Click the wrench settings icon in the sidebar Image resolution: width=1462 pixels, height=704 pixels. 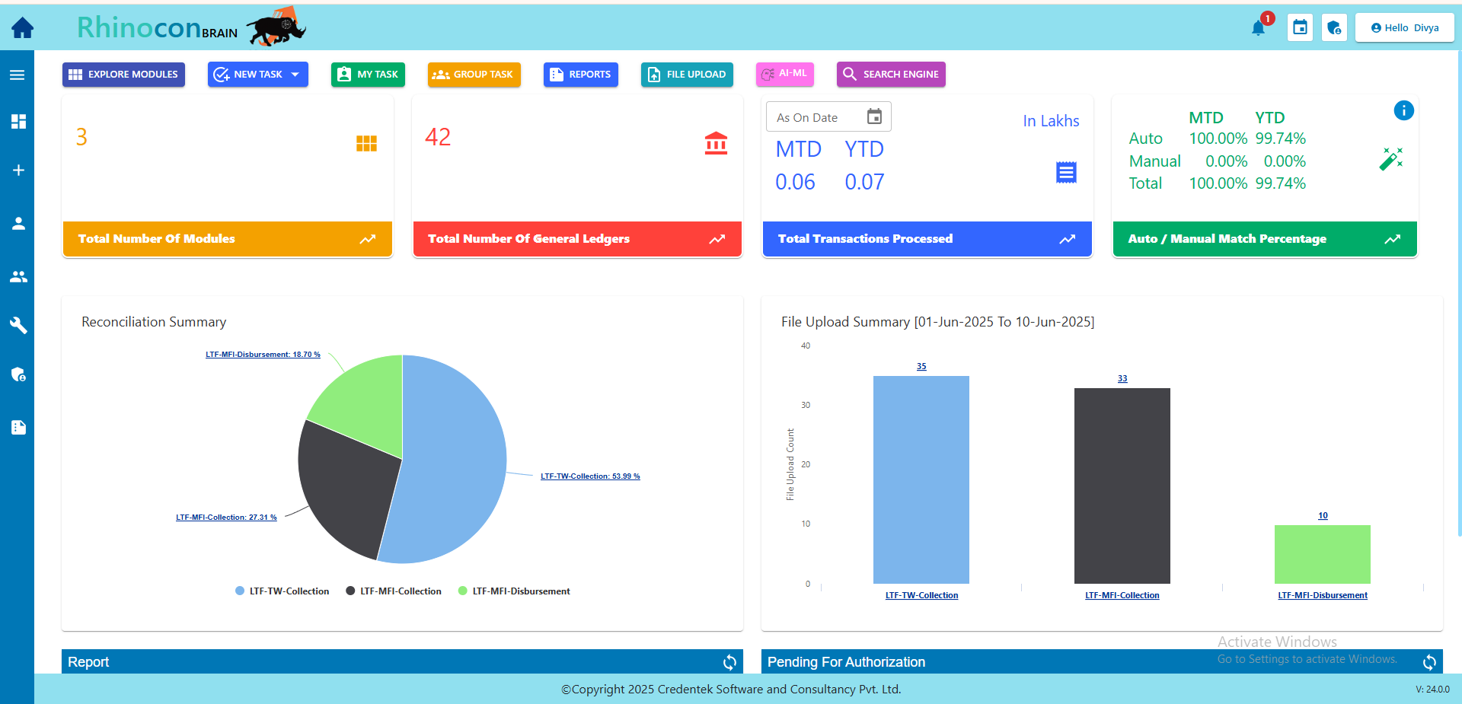(x=18, y=326)
